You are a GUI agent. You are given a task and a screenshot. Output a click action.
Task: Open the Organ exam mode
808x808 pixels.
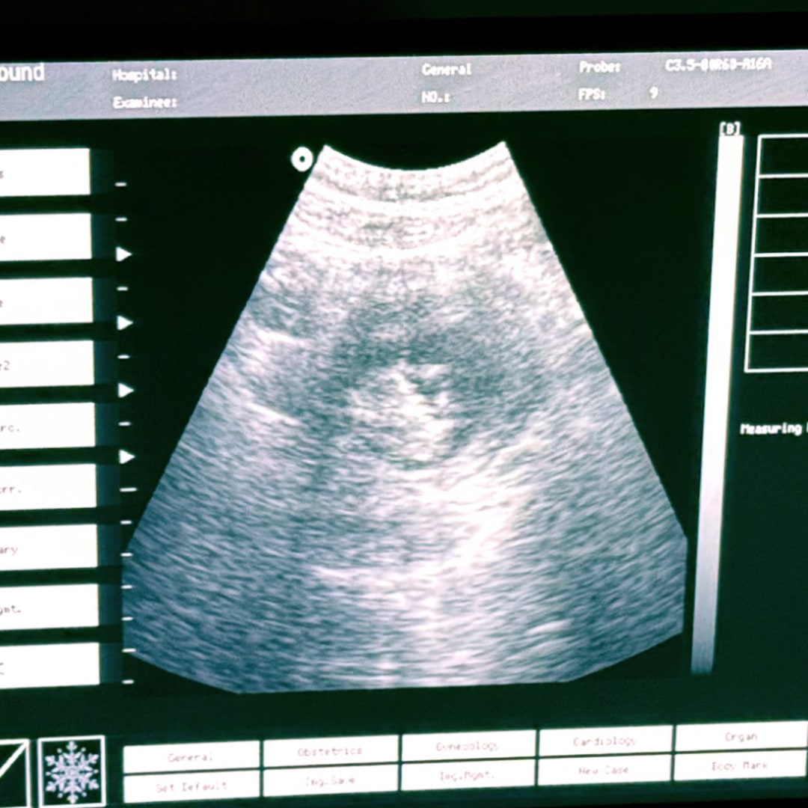(741, 737)
